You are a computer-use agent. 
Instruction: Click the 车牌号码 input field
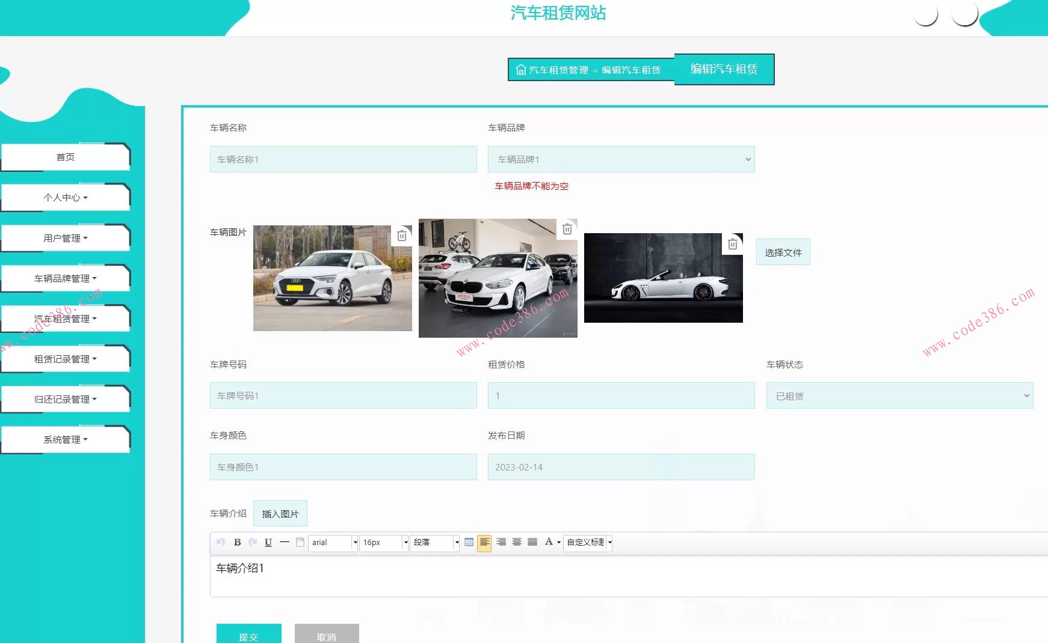coord(343,395)
